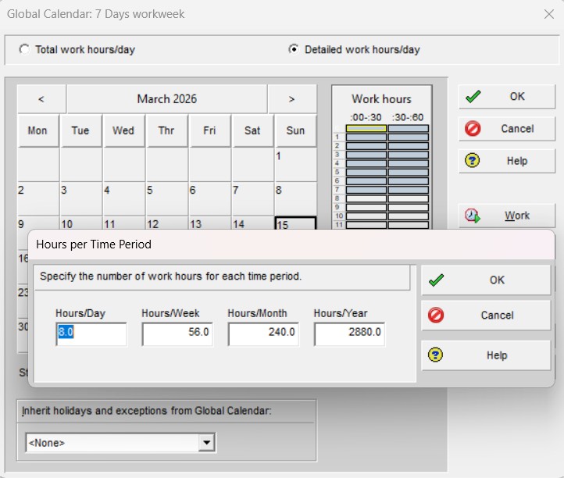
Task: Toggle the yellow highlighted work hours cell
Action: coord(366,128)
